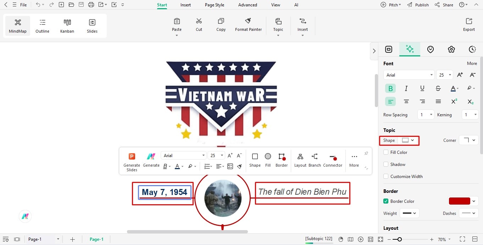Toggle Underline in Font panel
Image resolution: width=483 pixels, height=245 pixels.
click(422, 88)
